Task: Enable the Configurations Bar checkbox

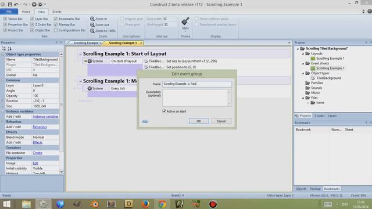Action: click(x=56, y=30)
